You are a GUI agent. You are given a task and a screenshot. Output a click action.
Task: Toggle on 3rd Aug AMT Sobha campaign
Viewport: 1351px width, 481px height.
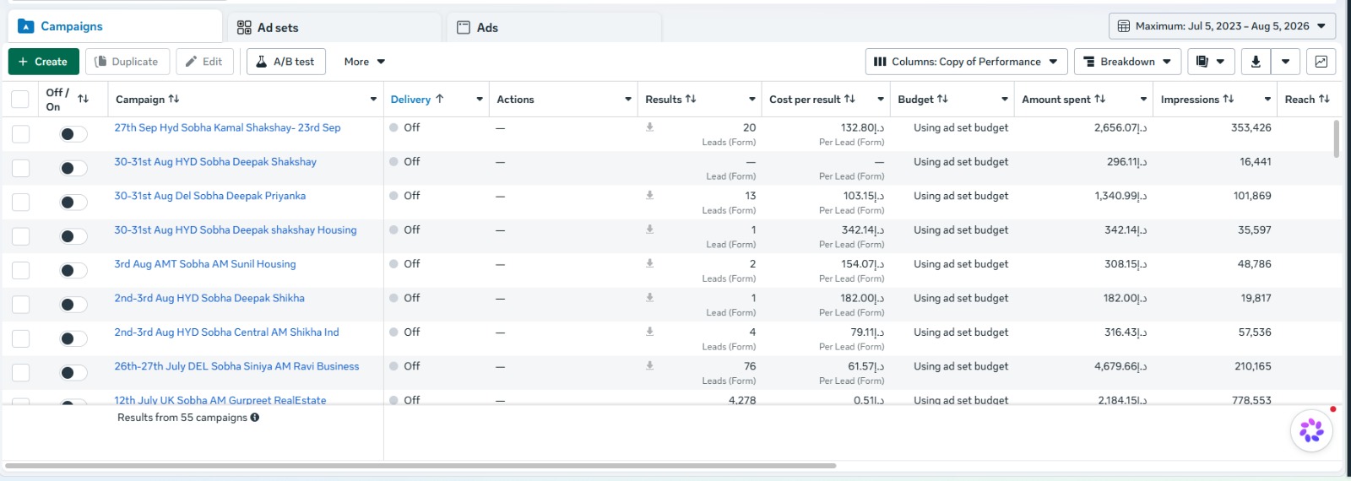click(73, 270)
